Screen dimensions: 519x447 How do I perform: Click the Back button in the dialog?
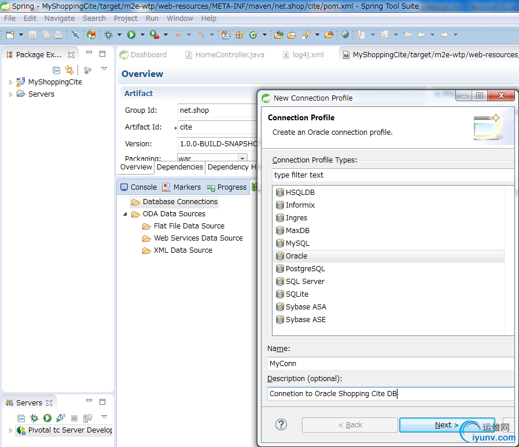point(350,425)
